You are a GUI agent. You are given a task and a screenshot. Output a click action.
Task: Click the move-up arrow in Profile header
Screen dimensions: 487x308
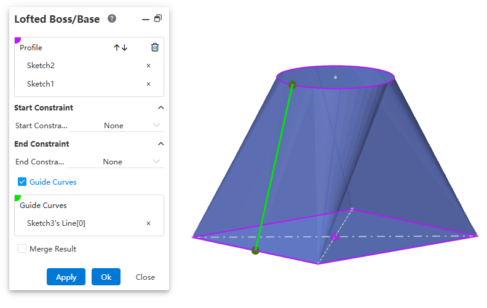click(x=117, y=47)
